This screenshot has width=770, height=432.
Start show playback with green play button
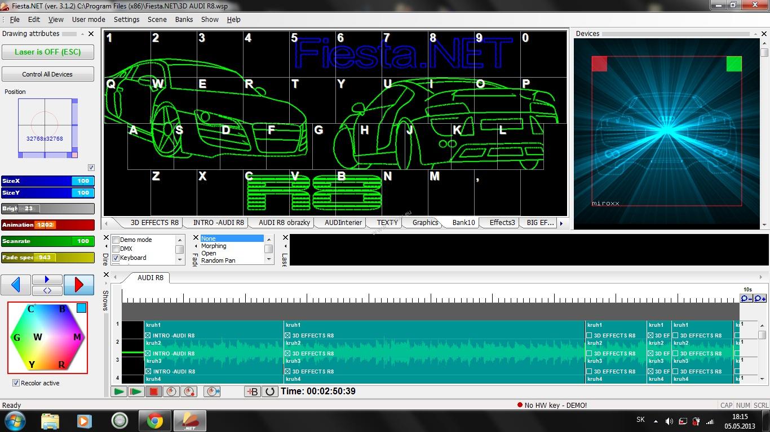tap(119, 391)
